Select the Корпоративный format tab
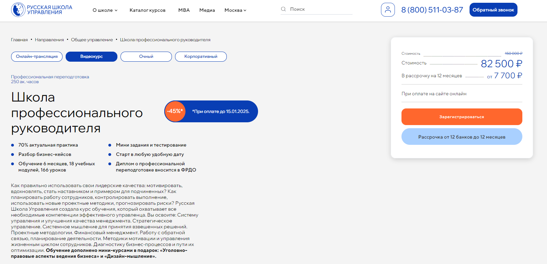Image resolution: width=547 pixels, height=264 pixels. [x=201, y=56]
